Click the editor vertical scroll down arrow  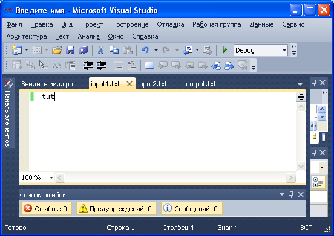pos(301,166)
